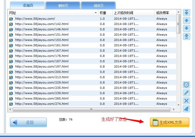This screenshot has height=137, width=195.
Task: Click the 权重 column header
Action: click(105, 13)
